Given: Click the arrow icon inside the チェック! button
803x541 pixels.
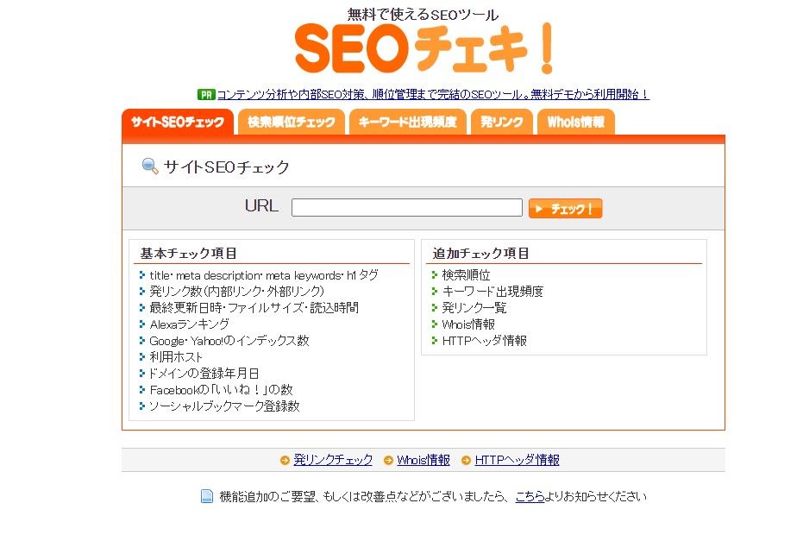Looking at the screenshot, I should 541,207.
